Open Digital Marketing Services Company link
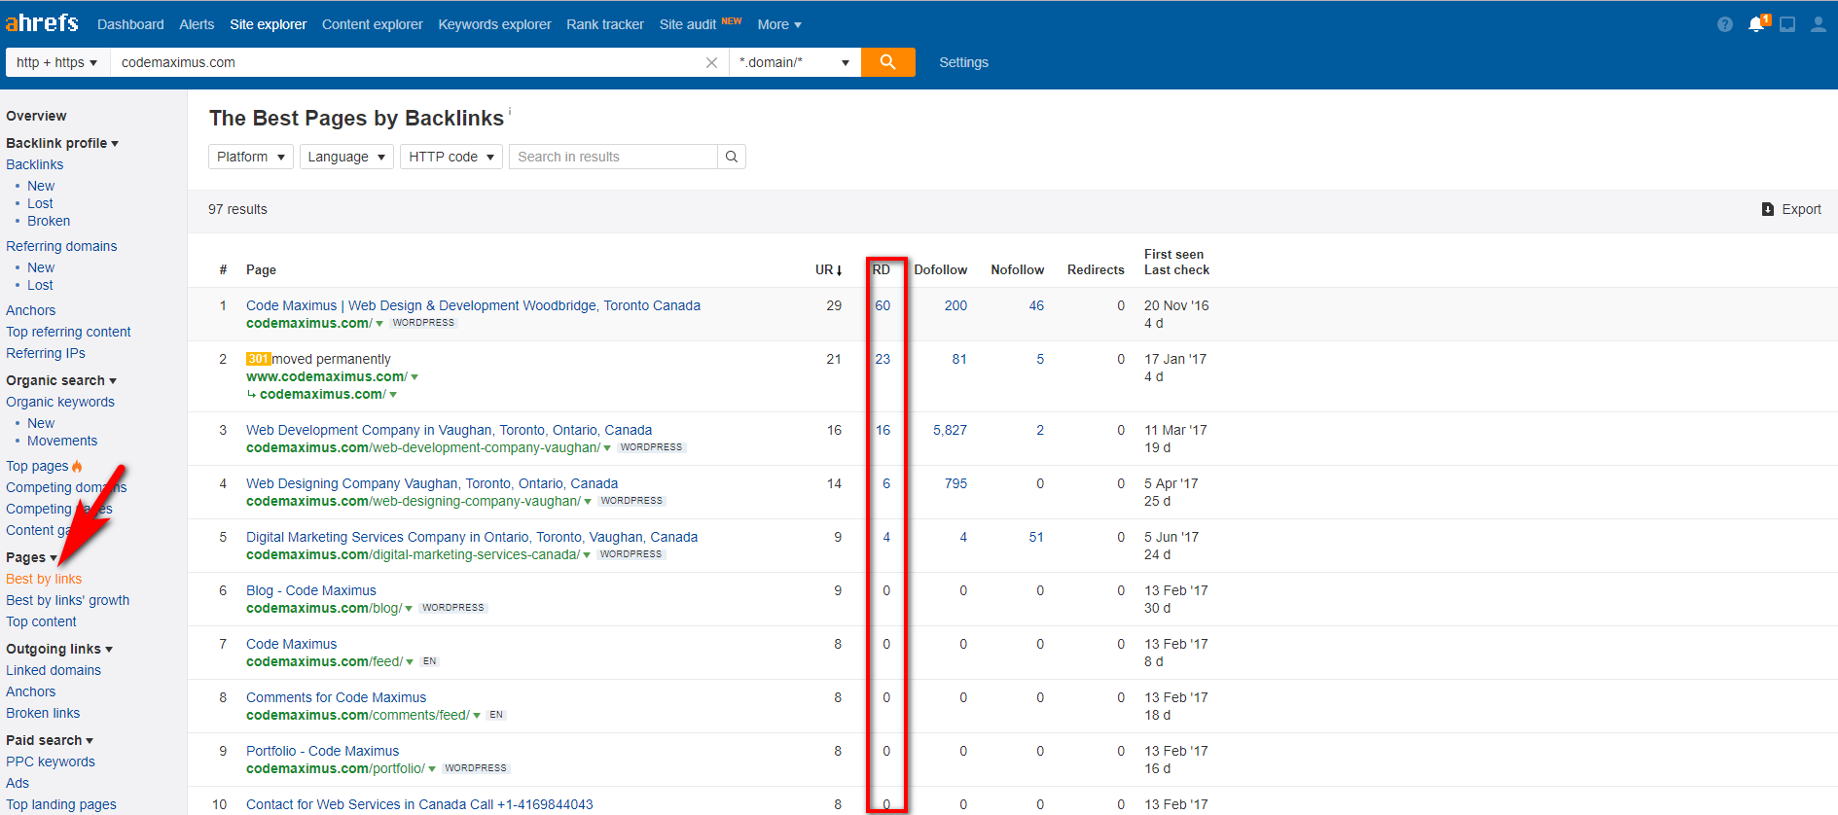 [x=472, y=537]
